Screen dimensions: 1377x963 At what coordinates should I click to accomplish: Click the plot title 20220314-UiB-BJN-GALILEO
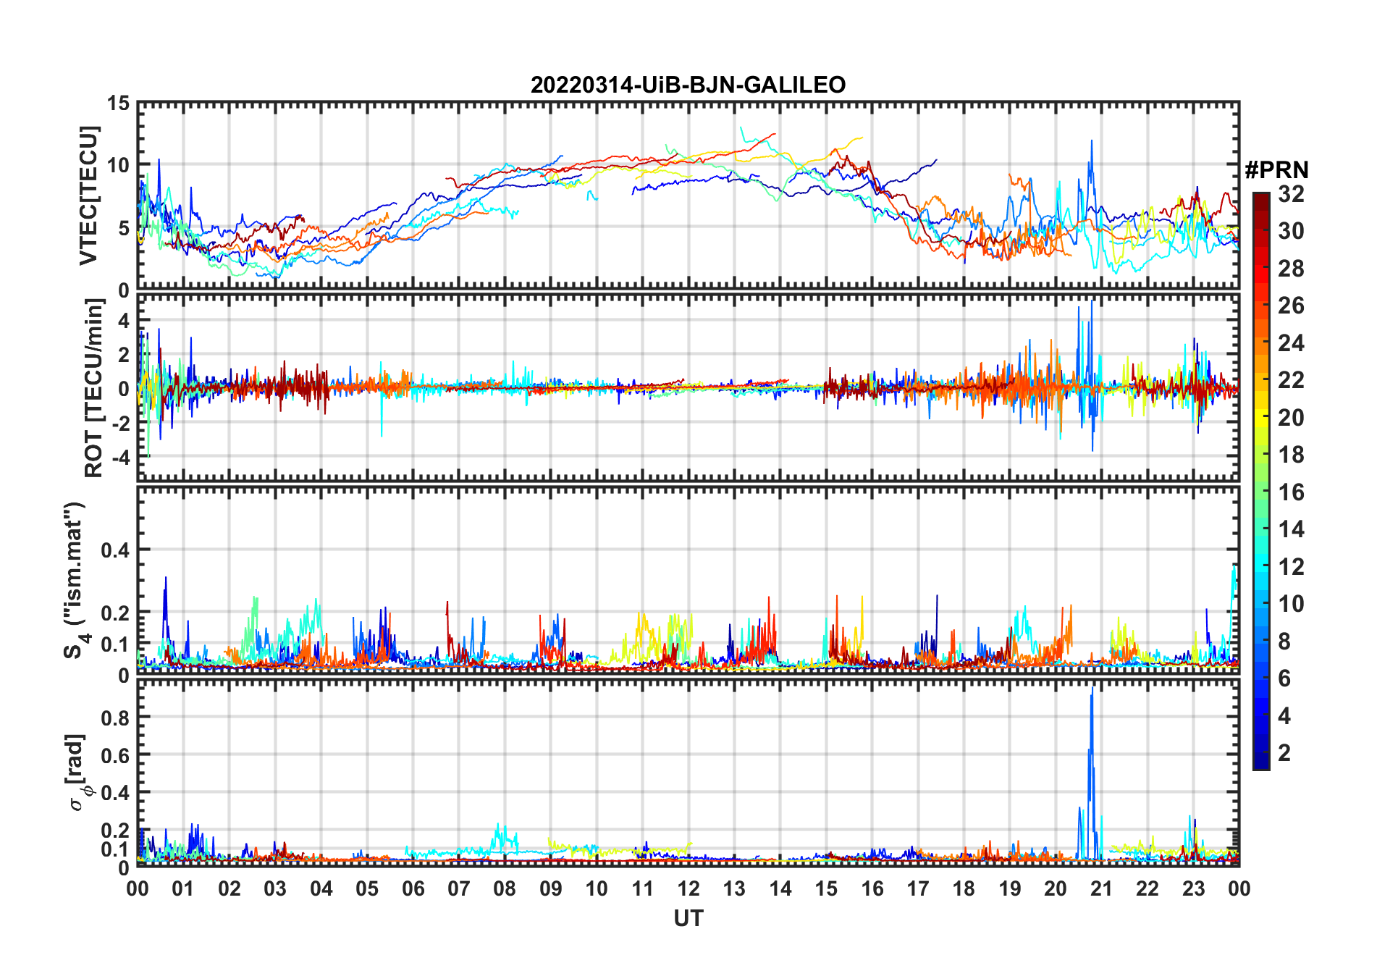[x=688, y=85]
